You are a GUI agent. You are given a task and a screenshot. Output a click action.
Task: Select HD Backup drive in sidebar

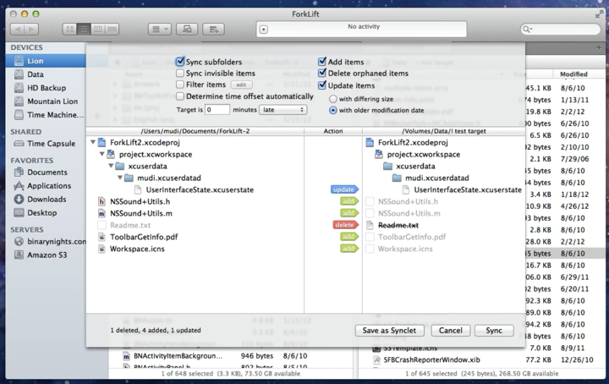[46, 88]
